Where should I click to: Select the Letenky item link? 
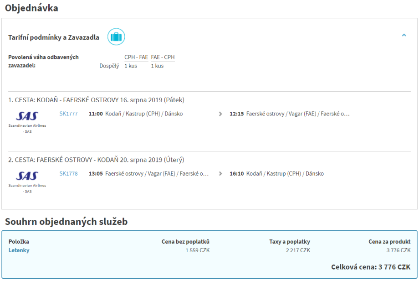[19, 250]
